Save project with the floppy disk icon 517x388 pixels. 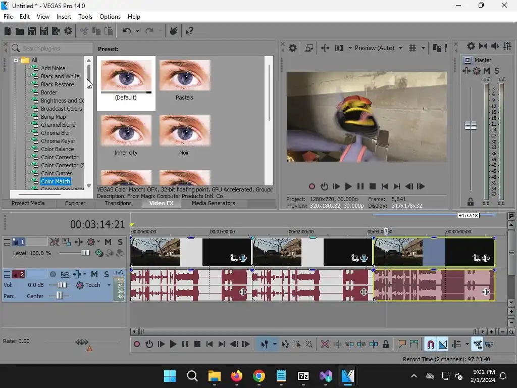(32, 31)
